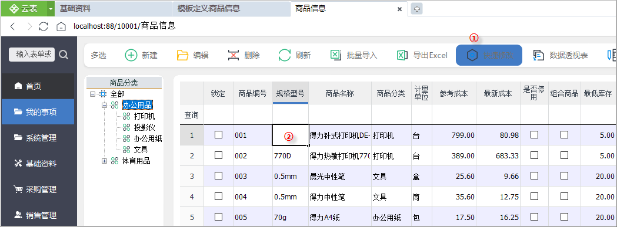Click the 规格型号 column header

tap(291, 93)
